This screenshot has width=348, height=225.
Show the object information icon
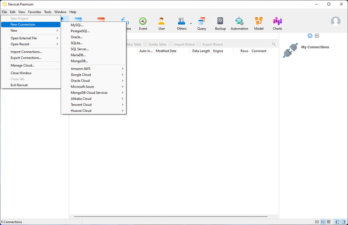pos(310,36)
